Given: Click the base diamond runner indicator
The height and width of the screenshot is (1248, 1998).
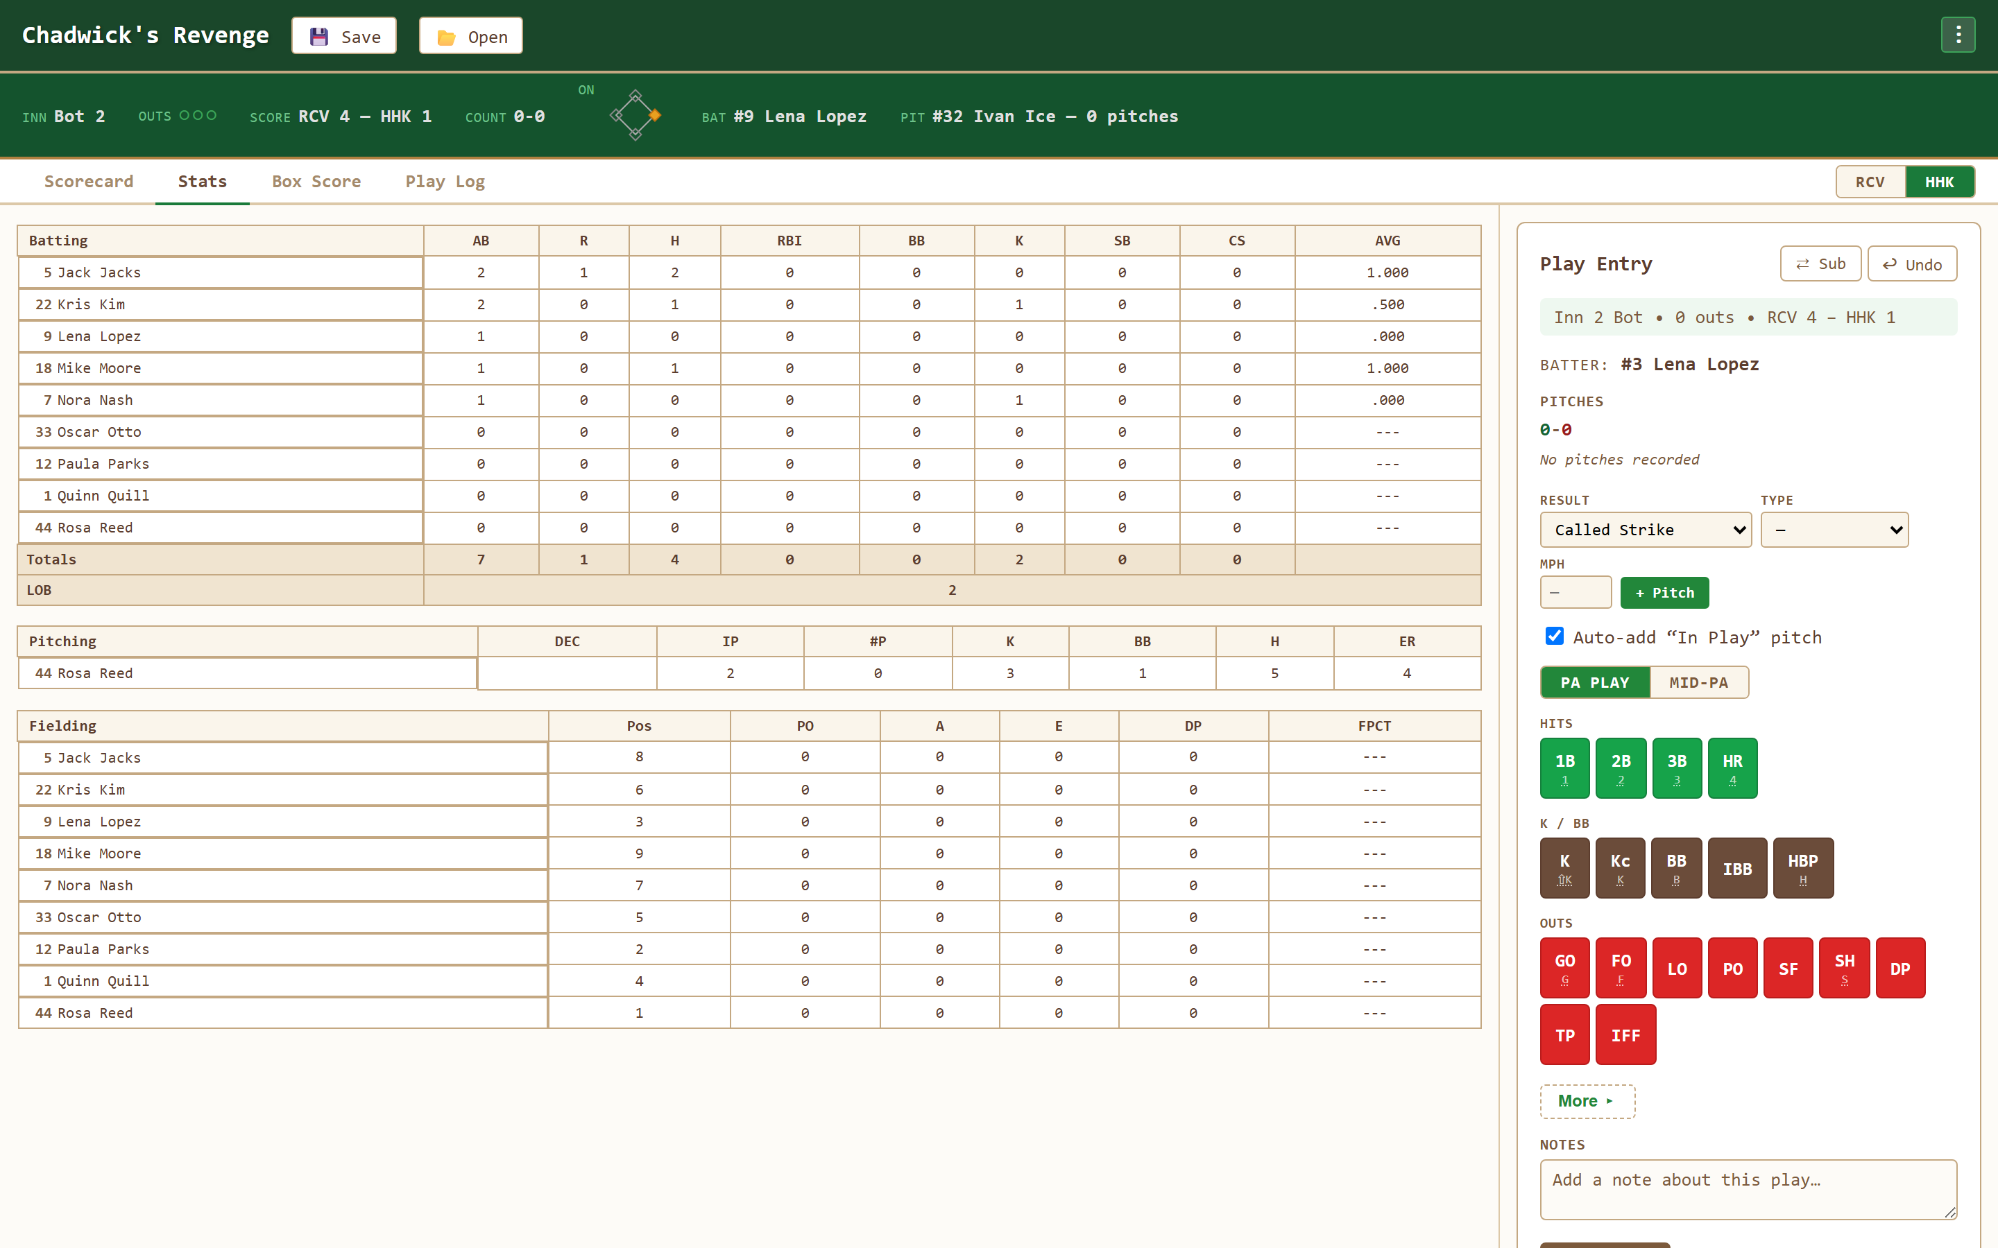Looking at the screenshot, I should pyautogui.click(x=635, y=116).
